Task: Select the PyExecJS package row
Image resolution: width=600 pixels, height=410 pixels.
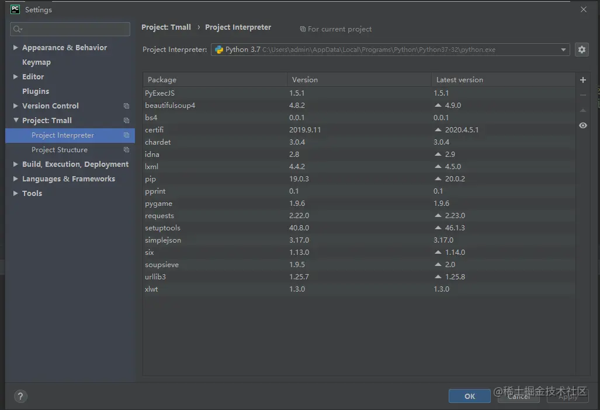Action: coord(359,93)
